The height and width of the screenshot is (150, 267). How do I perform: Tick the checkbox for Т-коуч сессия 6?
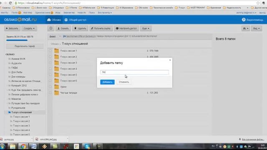pyautogui.click(x=50, y=80)
